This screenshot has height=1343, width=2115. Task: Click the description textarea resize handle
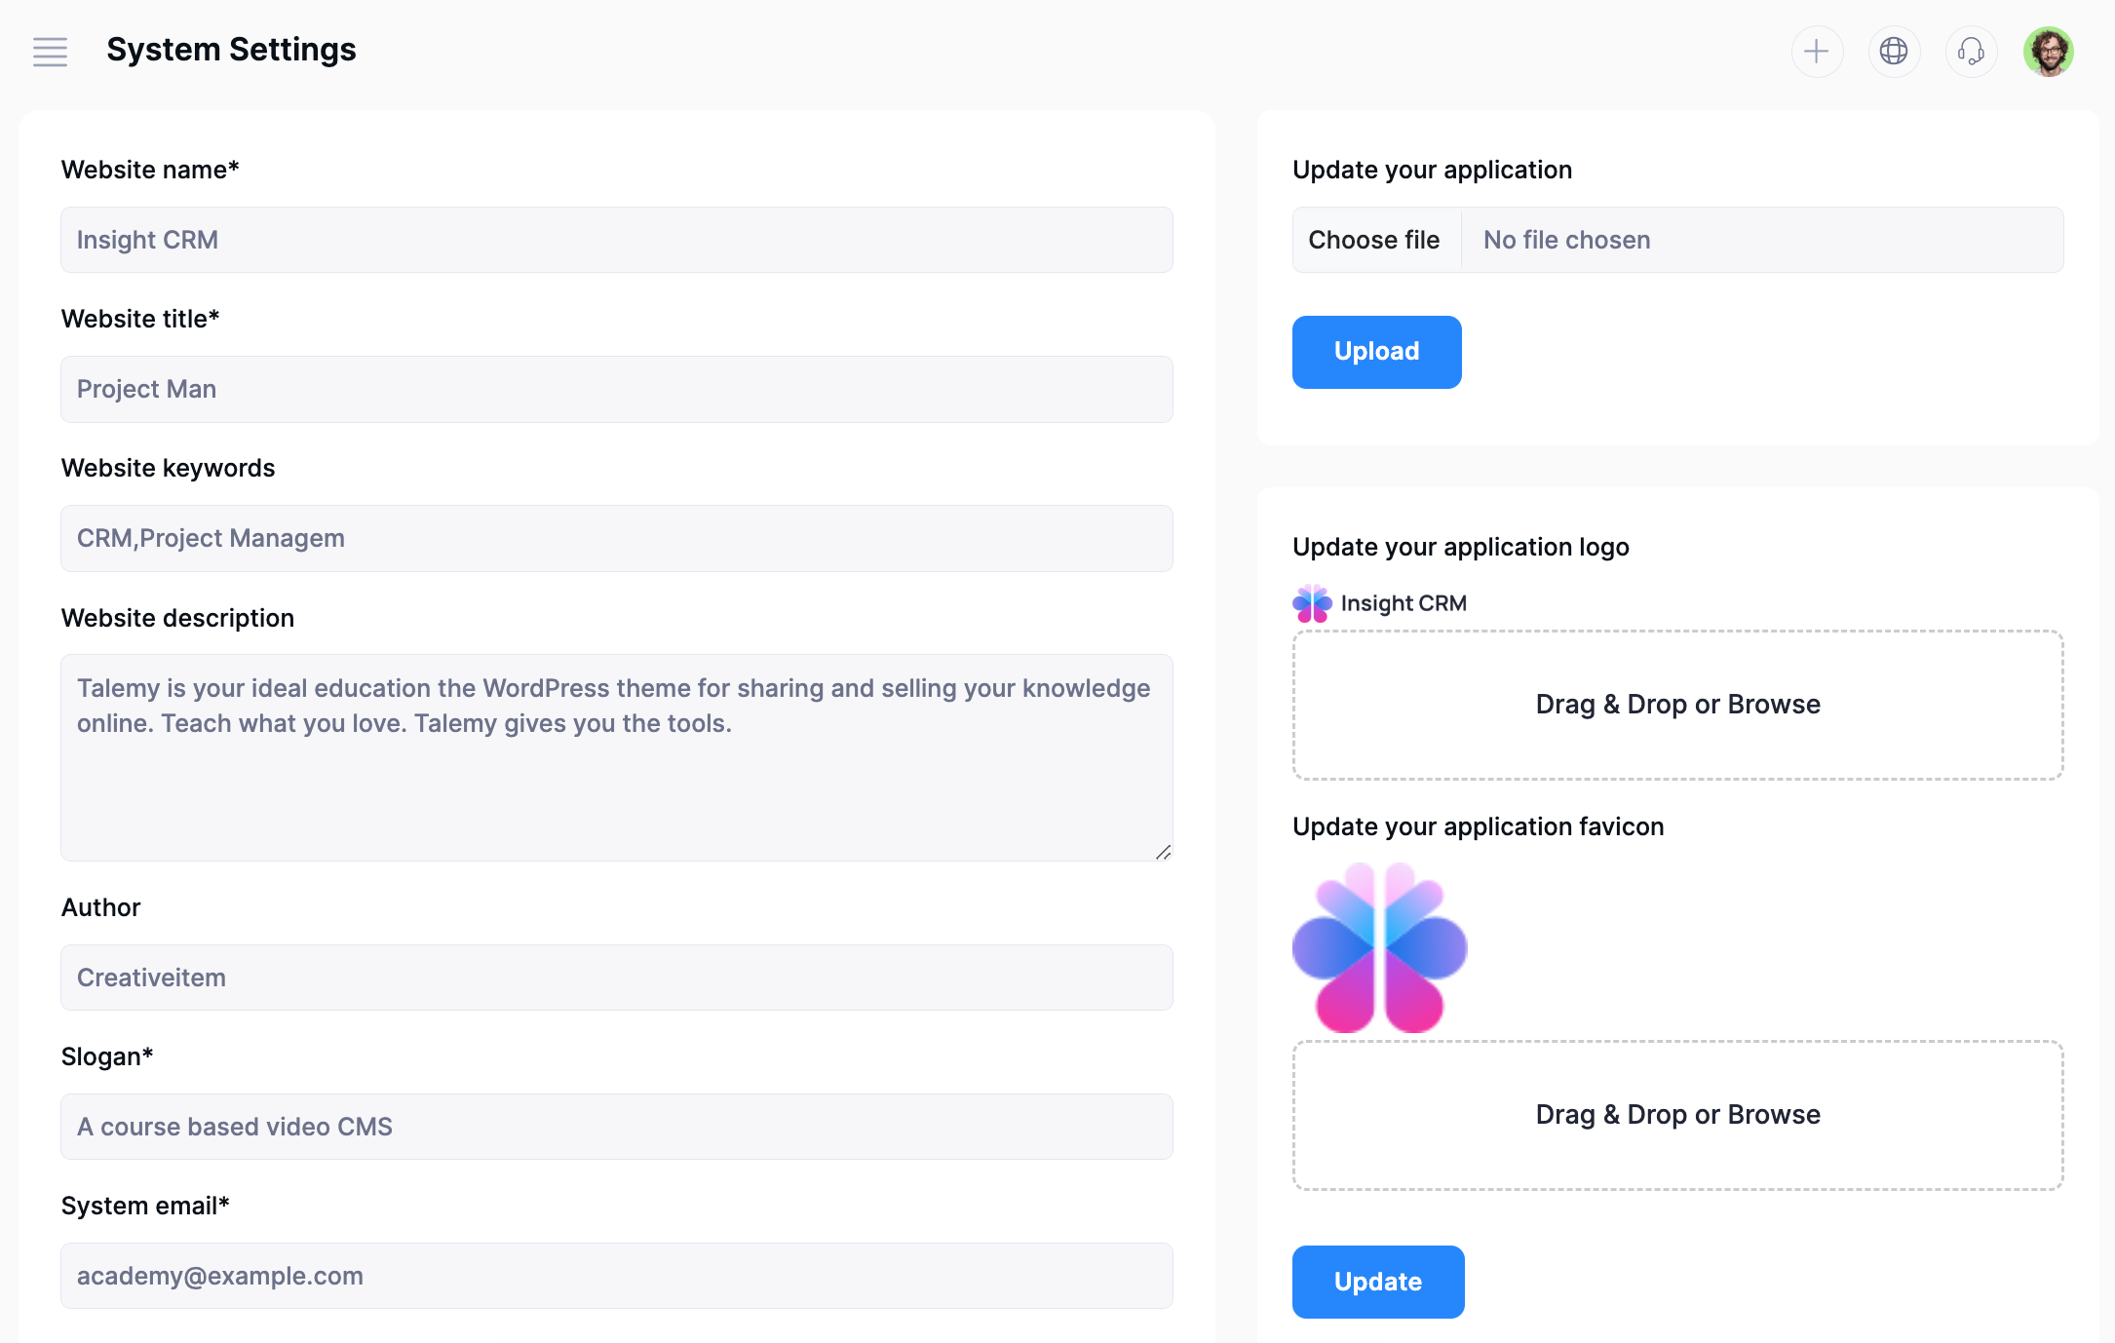pos(1163,852)
